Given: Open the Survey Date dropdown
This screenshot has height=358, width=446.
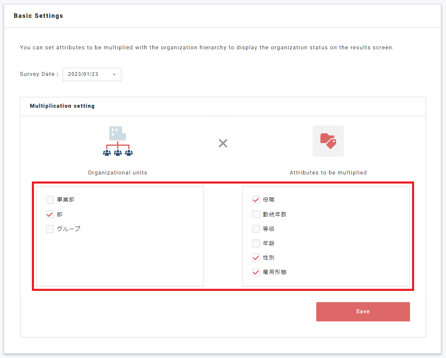Looking at the screenshot, I should pyautogui.click(x=92, y=74).
